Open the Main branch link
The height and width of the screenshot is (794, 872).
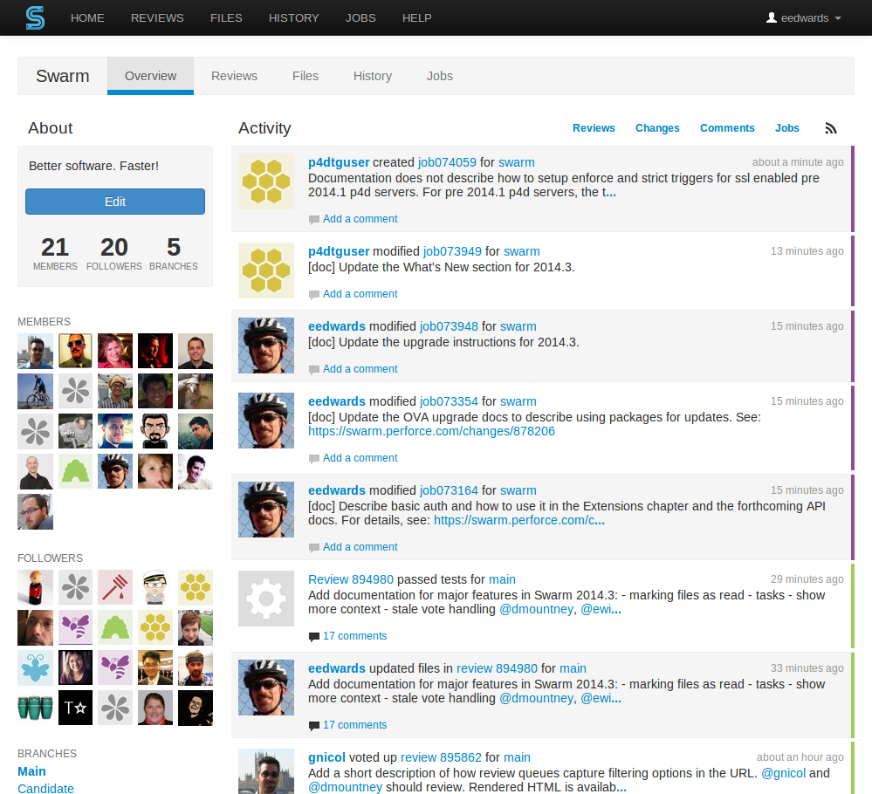coord(31,771)
